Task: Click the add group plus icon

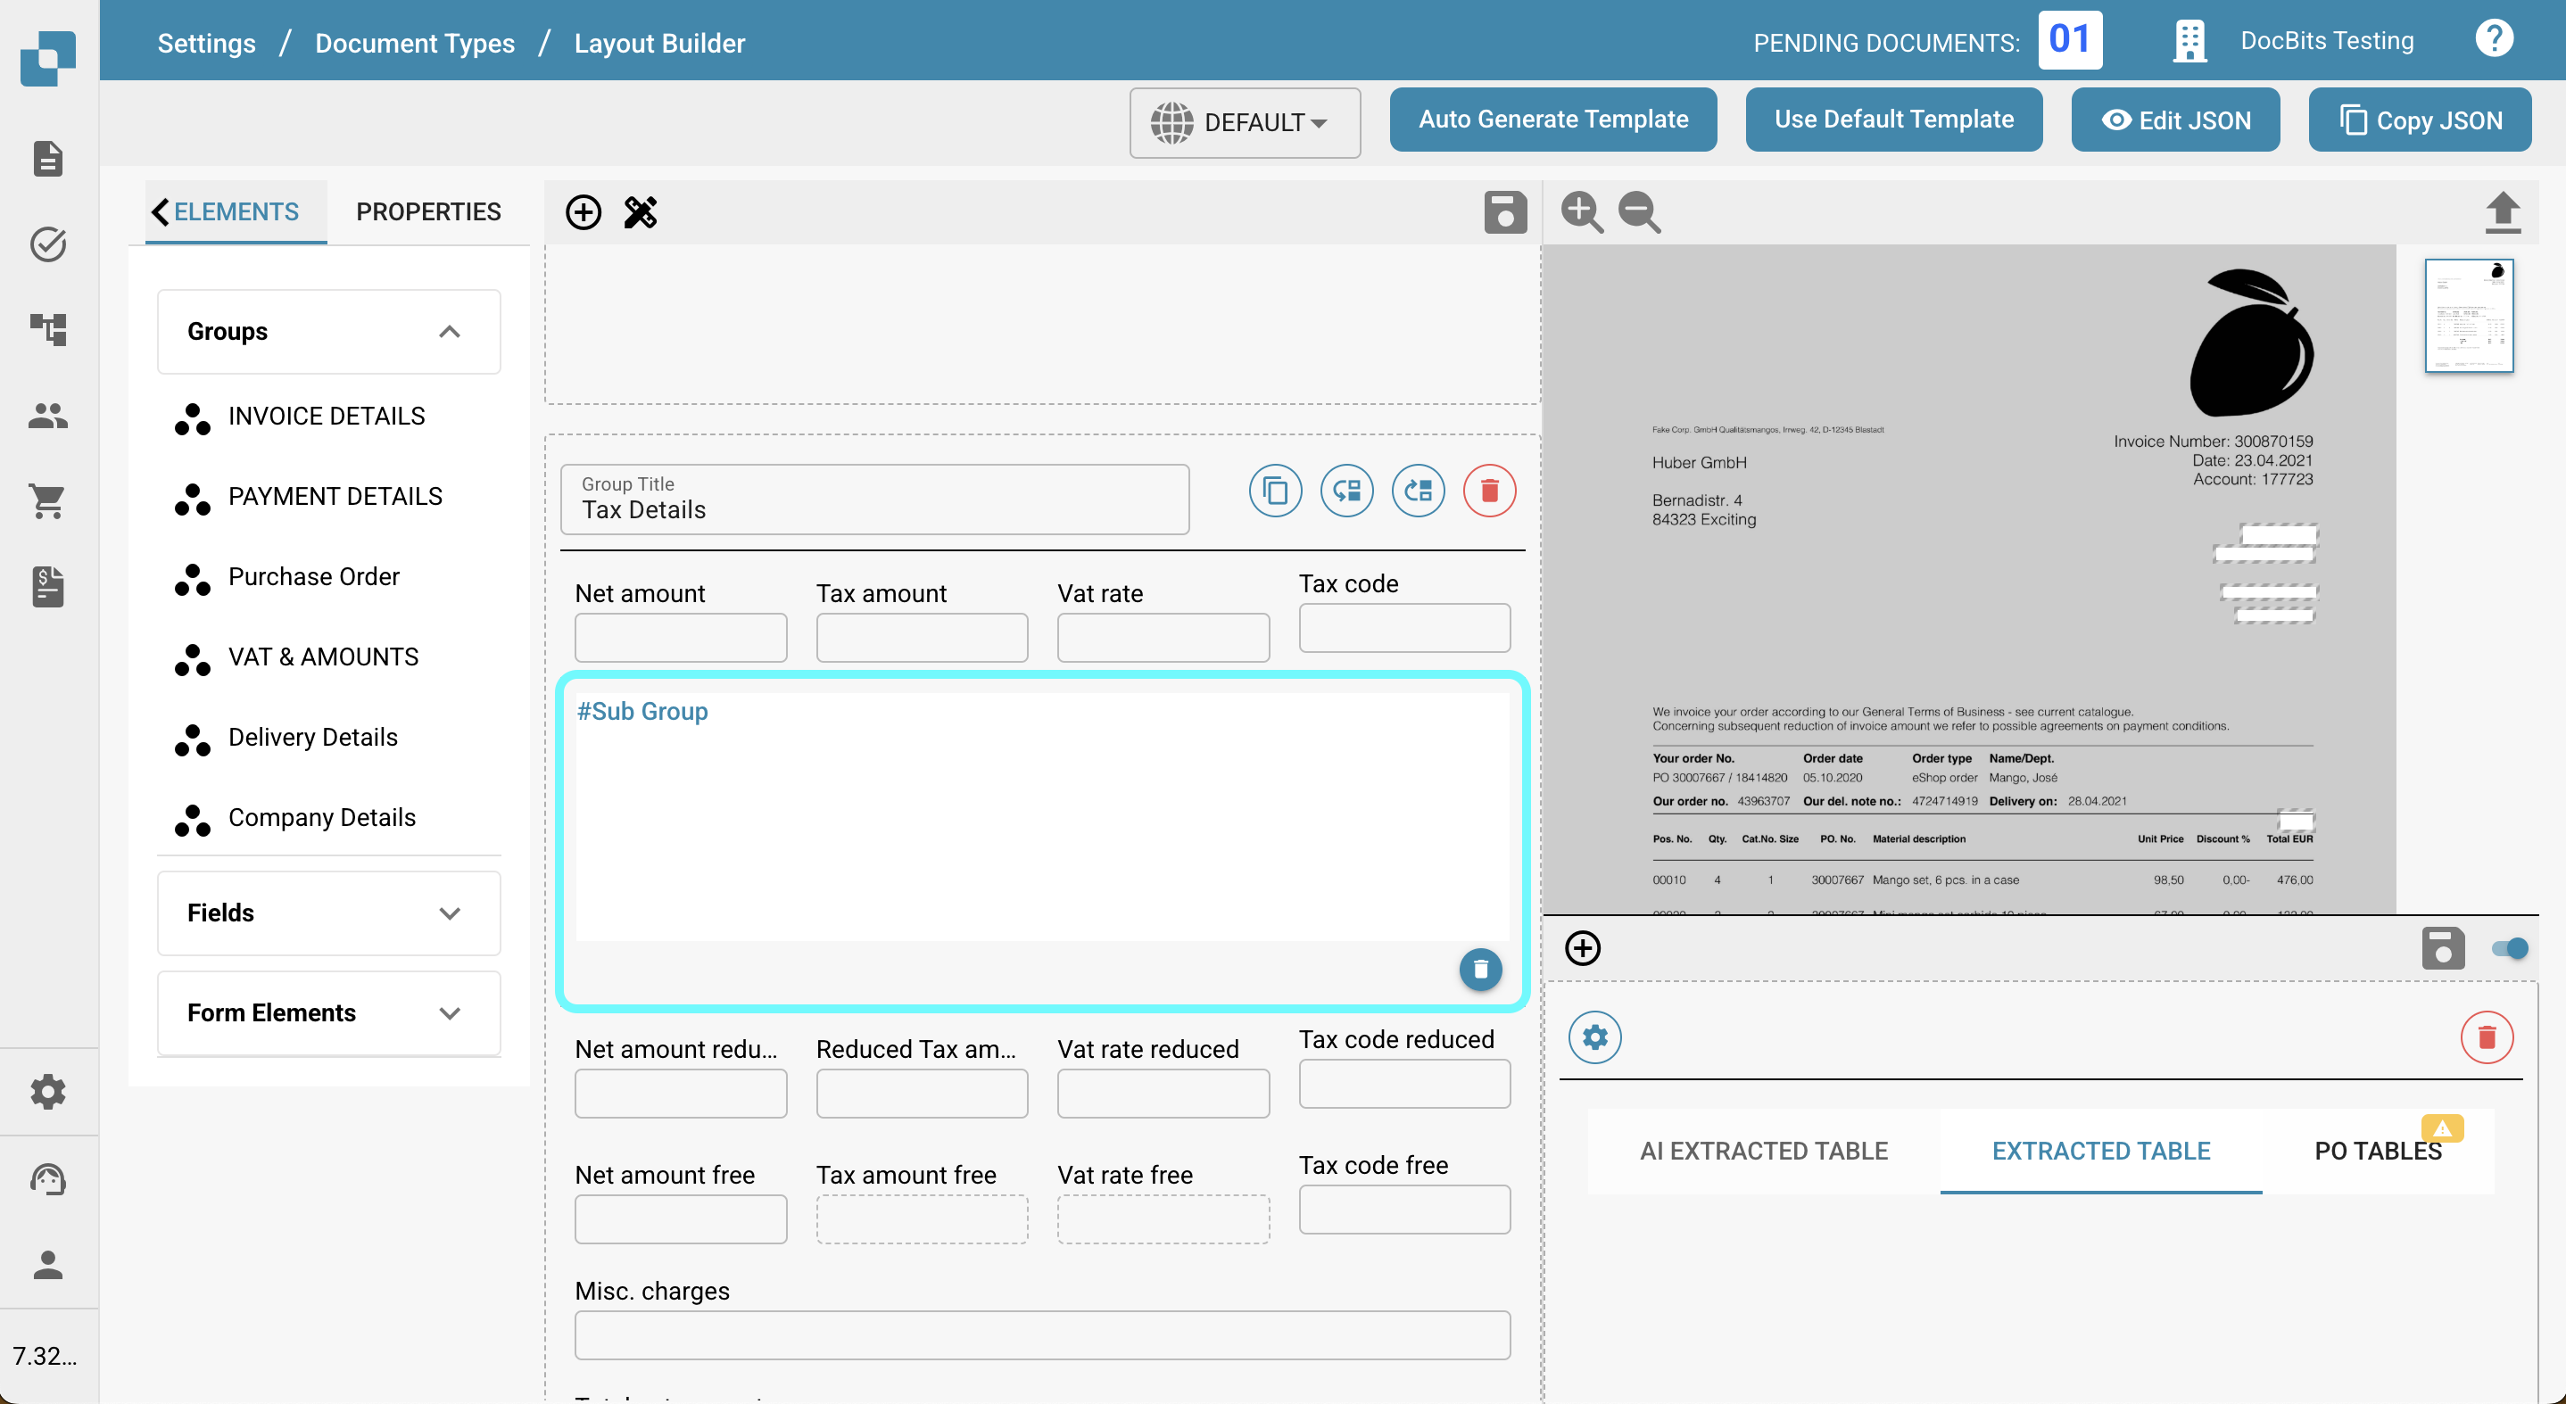Action: click(x=583, y=212)
